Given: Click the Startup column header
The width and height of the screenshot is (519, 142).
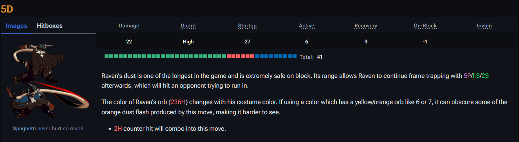Looking at the screenshot, I should pos(247,26).
